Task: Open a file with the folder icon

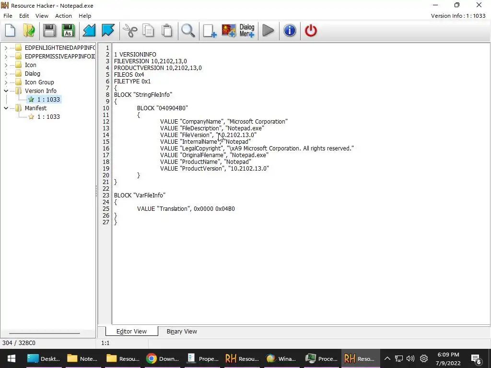Action: click(29, 31)
